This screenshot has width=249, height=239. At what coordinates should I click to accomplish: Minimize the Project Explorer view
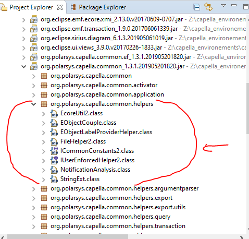click(x=234, y=5)
